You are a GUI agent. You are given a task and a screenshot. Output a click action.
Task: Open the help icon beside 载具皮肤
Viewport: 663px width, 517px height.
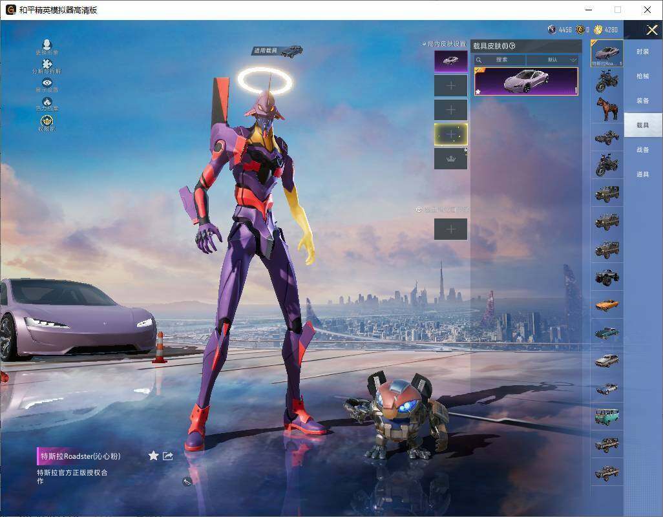pos(512,46)
